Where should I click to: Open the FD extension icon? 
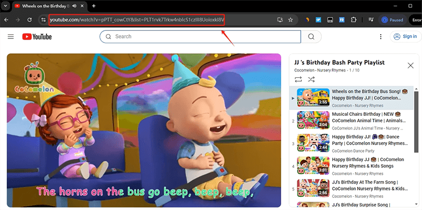pos(342,20)
